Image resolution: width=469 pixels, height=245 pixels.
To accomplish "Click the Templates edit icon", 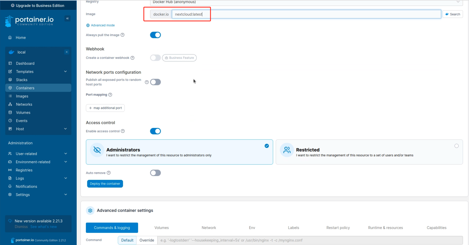I will [x=10, y=72].
